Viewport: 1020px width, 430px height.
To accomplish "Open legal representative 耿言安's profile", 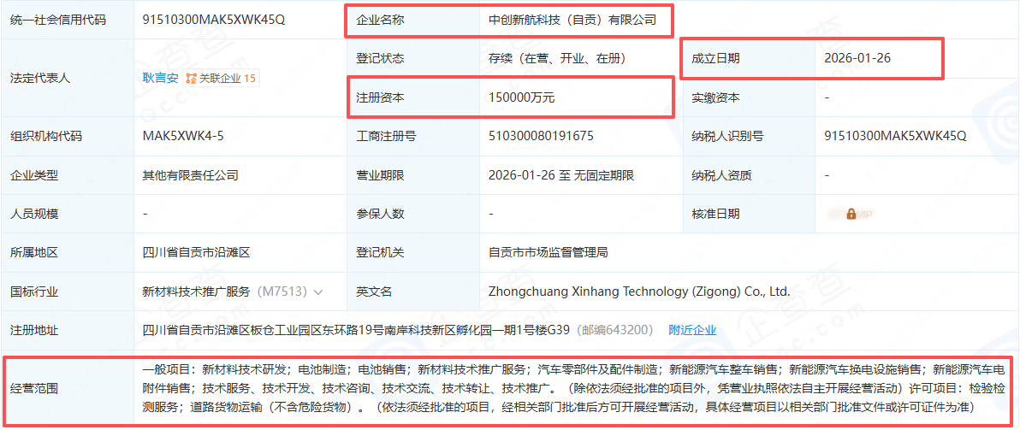I will 160,78.
